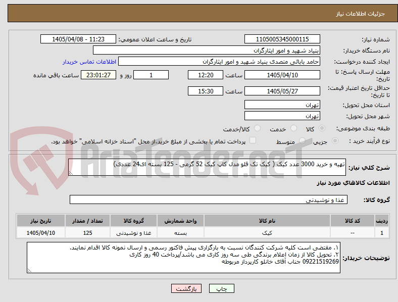Click the price validity date 1405/05/27 field
This screenshot has width=398, height=302.
pos(282,91)
